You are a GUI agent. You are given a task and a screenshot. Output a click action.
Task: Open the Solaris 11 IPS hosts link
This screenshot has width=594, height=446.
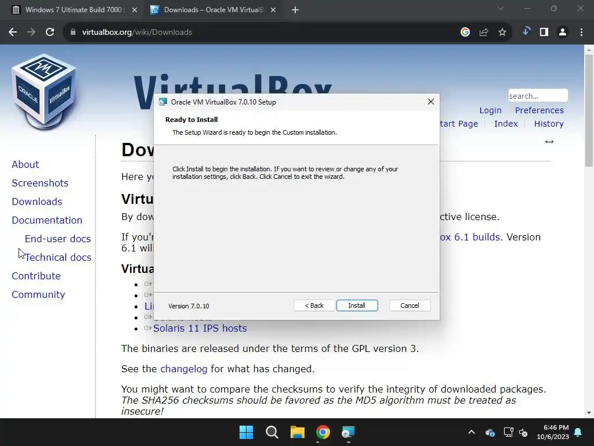click(x=200, y=328)
